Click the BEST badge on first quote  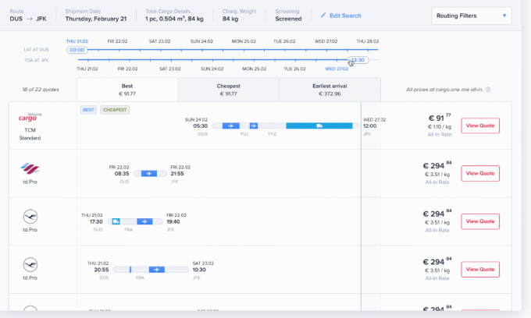click(88, 110)
